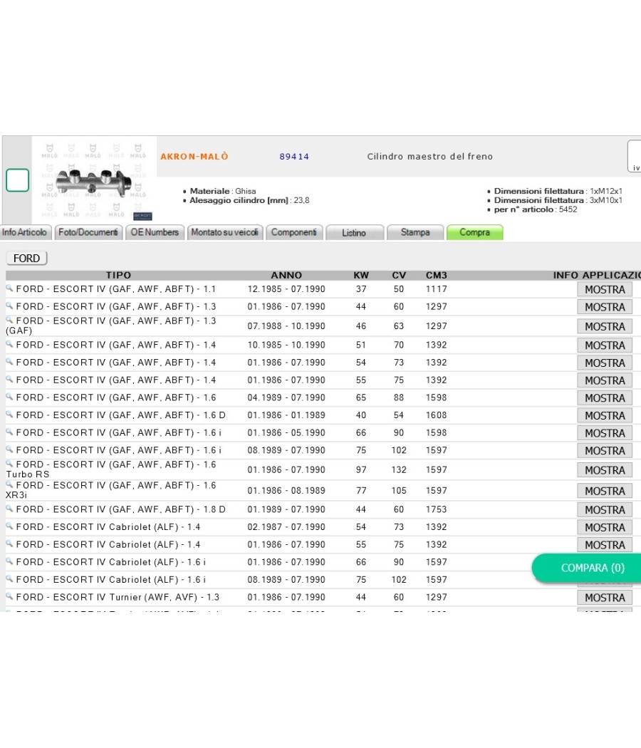This screenshot has width=641, height=748.
Task: Click the '1xM12x1' thread dimension text
Action: 606,192
